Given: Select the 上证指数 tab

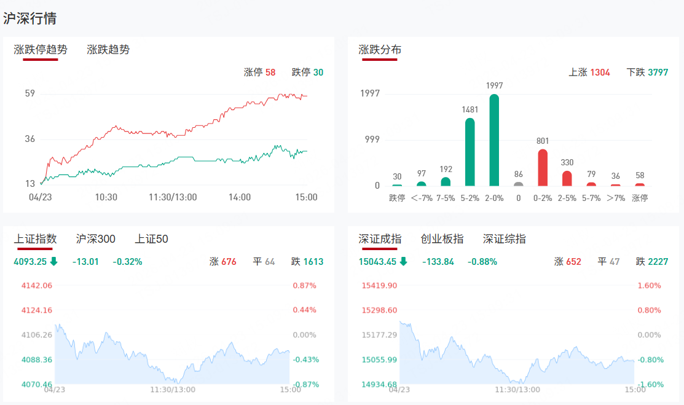Looking at the screenshot, I should pyautogui.click(x=35, y=239).
